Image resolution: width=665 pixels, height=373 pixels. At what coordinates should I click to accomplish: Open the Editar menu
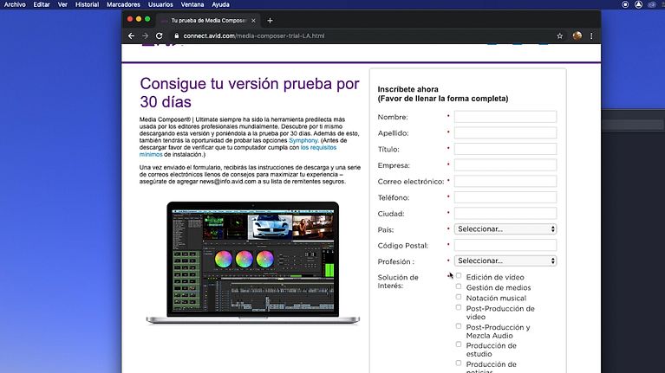tap(42, 4)
